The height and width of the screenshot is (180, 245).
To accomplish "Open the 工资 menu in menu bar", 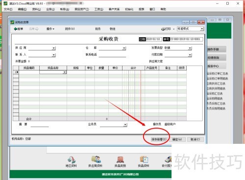I will (99, 9).
